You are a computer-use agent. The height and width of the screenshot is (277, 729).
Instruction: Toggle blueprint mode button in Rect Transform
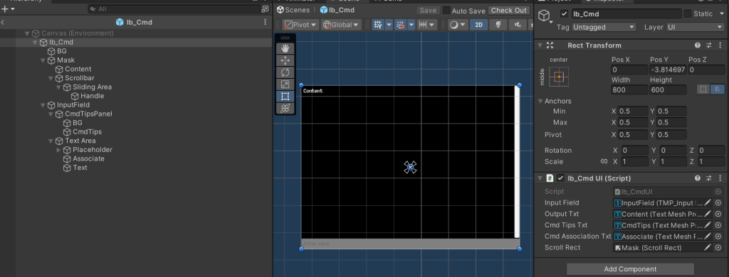703,89
